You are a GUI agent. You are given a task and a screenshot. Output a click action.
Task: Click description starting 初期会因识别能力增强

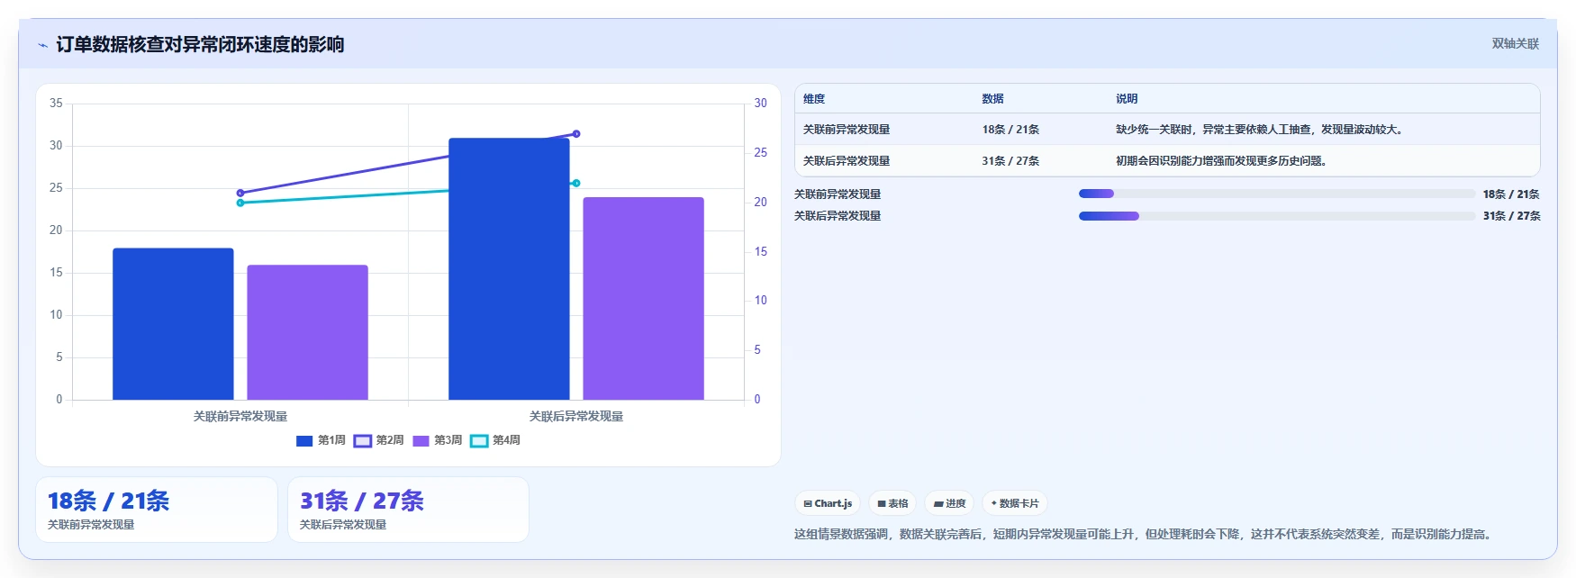(1222, 161)
